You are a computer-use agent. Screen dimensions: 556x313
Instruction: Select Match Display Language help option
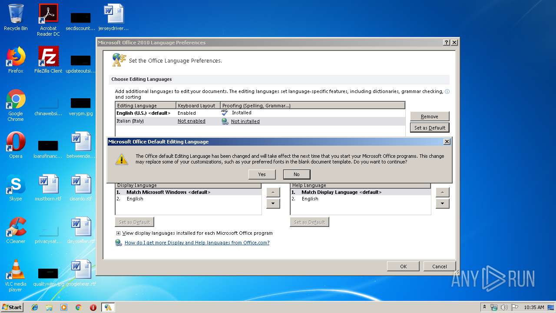click(x=360, y=192)
